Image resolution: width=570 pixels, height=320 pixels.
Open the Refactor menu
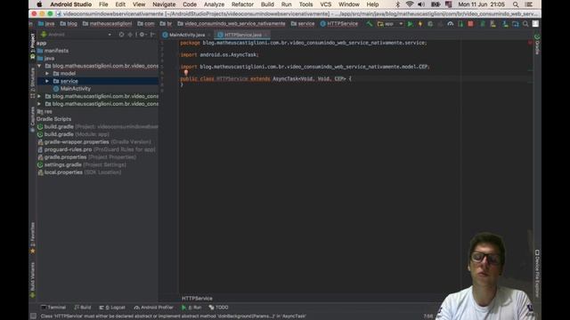[242, 4]
